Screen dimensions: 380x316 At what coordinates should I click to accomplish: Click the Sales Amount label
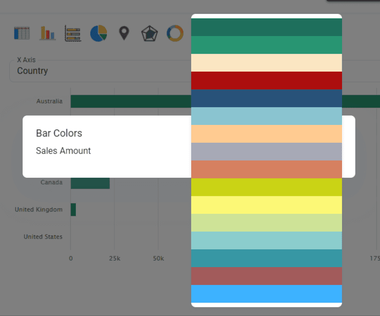[64, 151]
